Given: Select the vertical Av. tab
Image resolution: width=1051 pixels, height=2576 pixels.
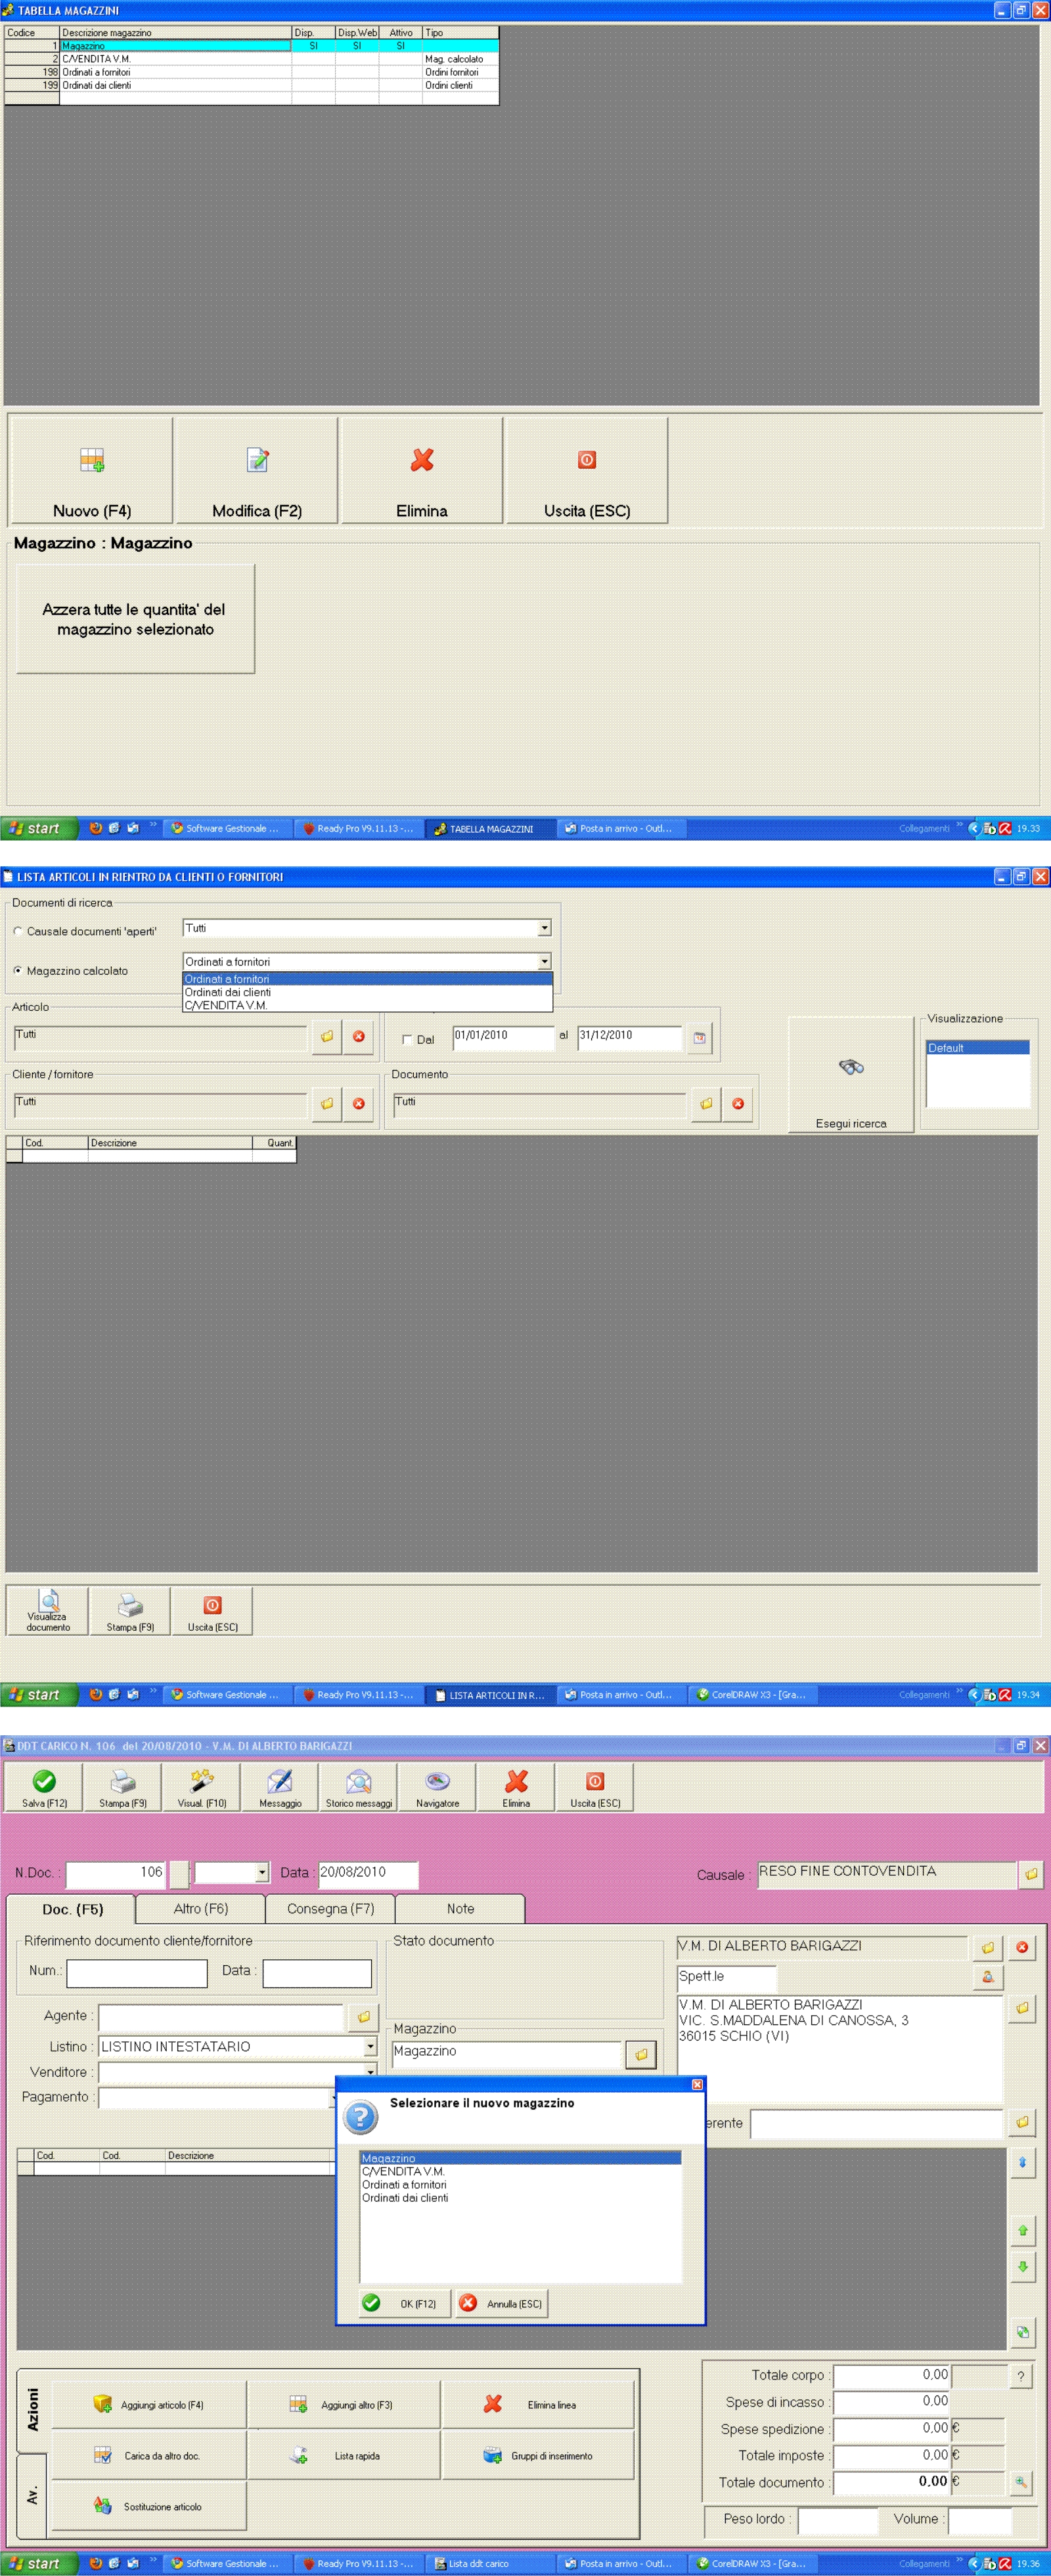Looking at the screenshot, I should [32, 2495].
